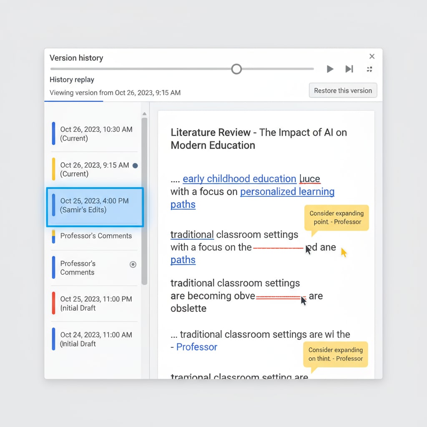Click the history replay slider handle
427x427 pixels.
(236, 69)
